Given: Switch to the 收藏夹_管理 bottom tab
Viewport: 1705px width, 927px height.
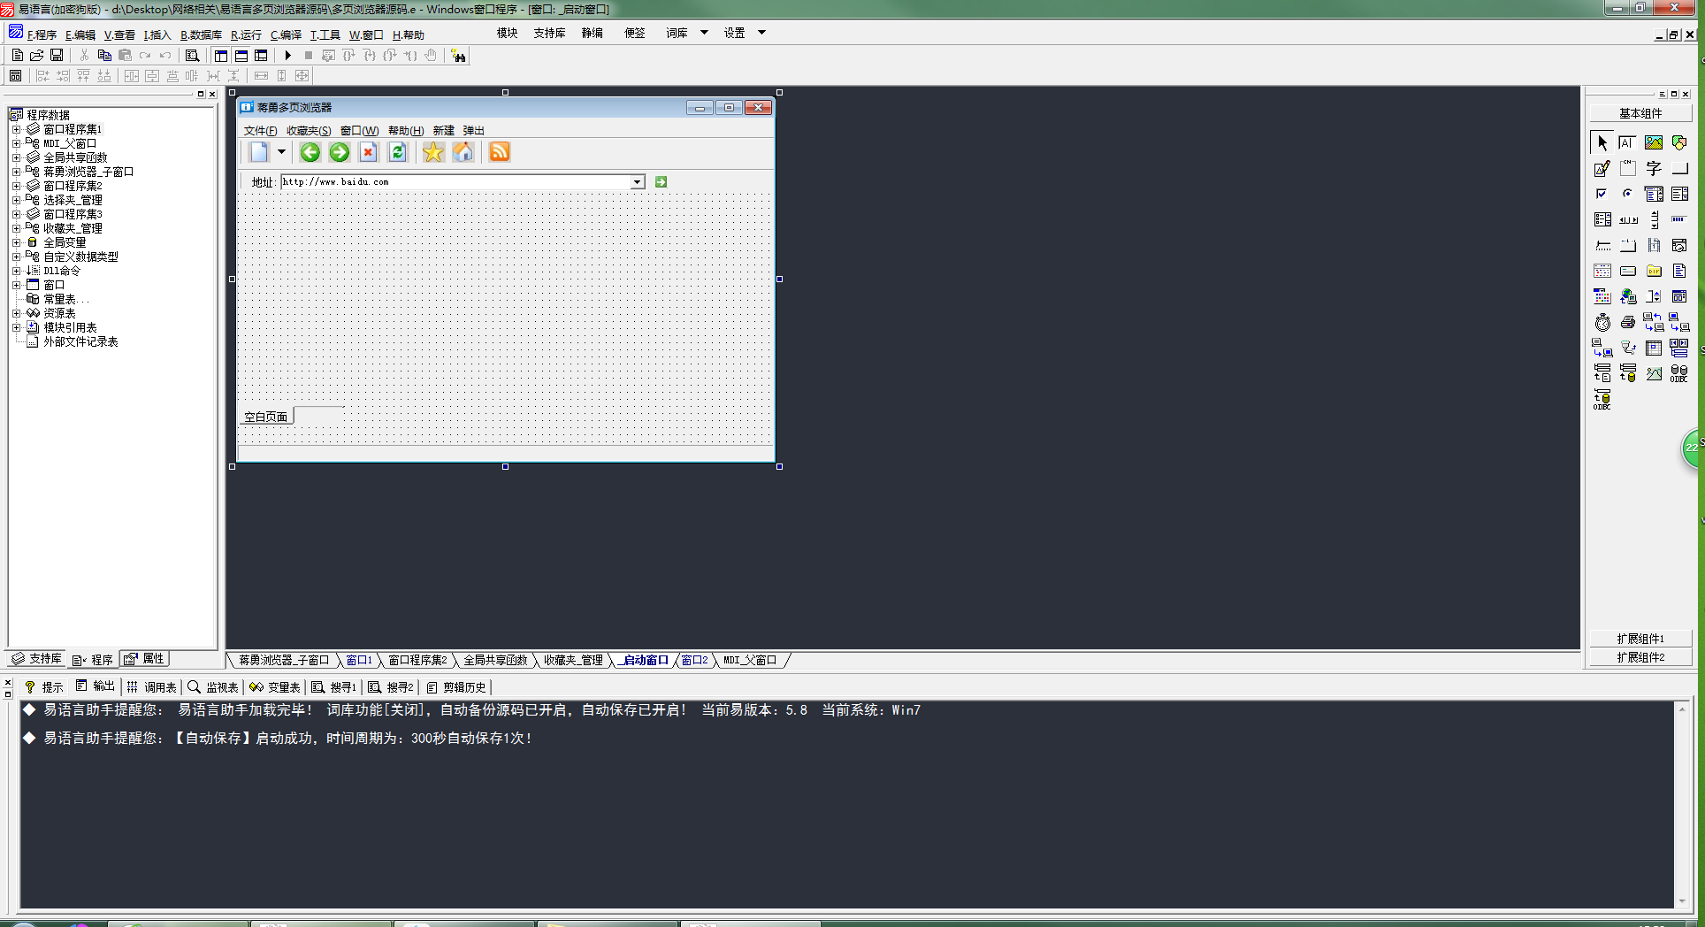Looking at the screenshot, I should click(572, 660).
